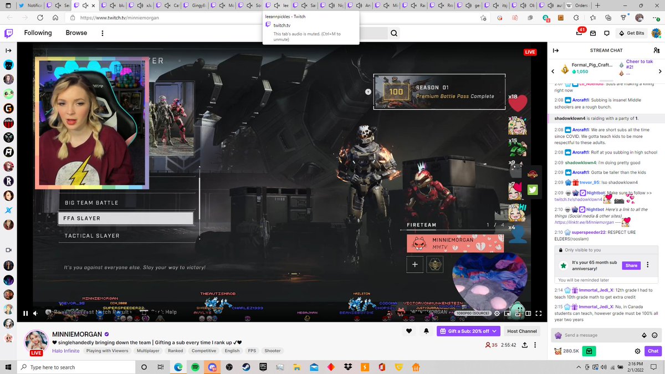Open Dropbox from the taskbar

click(347, 367)
